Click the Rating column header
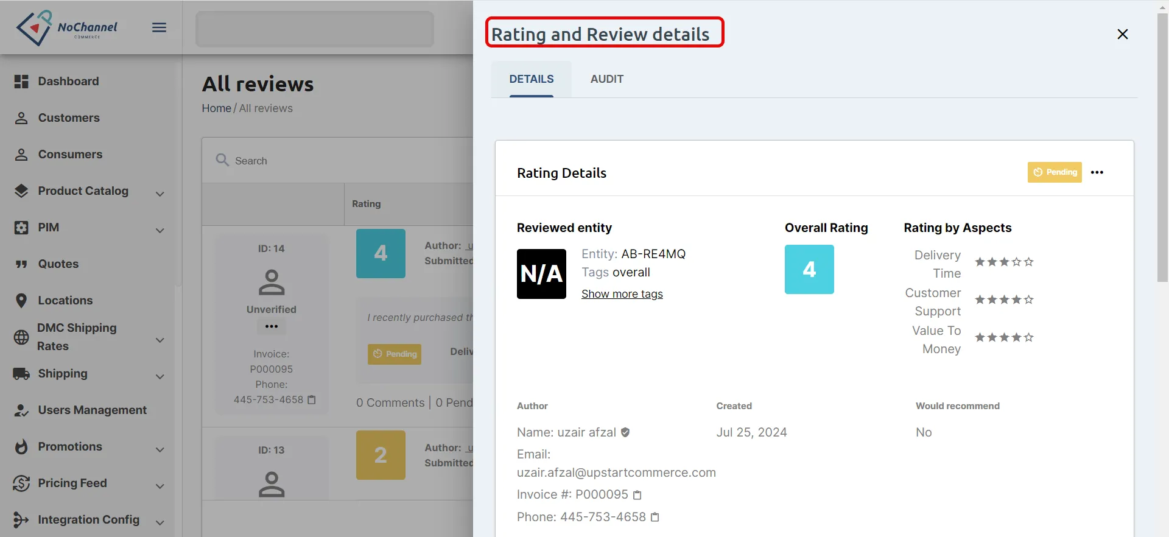 point(367,204)
